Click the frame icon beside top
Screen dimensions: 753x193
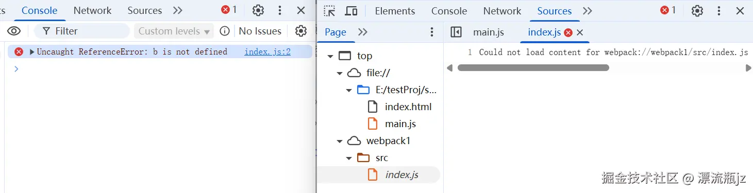tap(344, 56)
